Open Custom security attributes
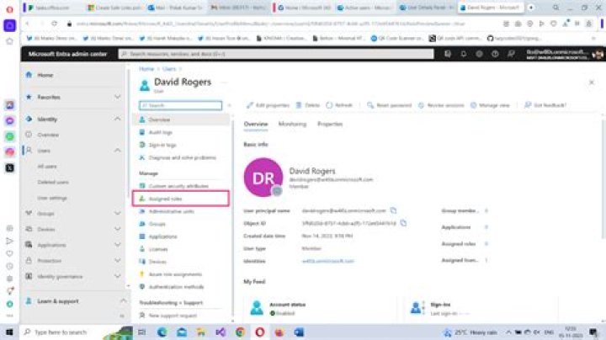 pos(178,186)
